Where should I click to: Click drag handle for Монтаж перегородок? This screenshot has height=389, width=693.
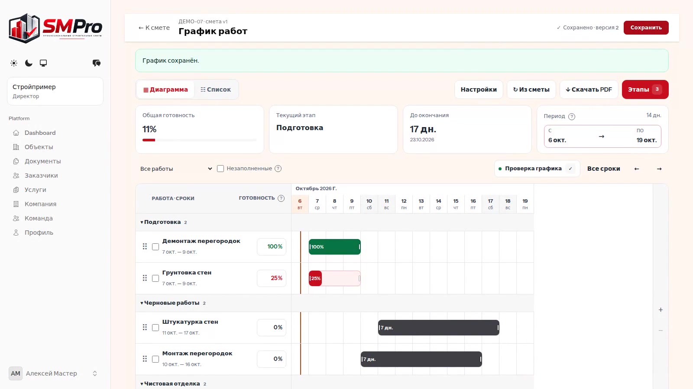pyautogui.click(x=145, y=359)
